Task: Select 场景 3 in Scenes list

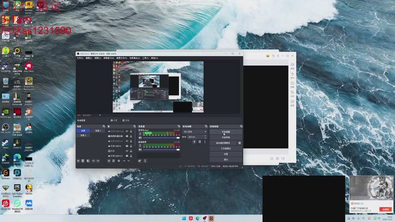Action: point(98,131)
